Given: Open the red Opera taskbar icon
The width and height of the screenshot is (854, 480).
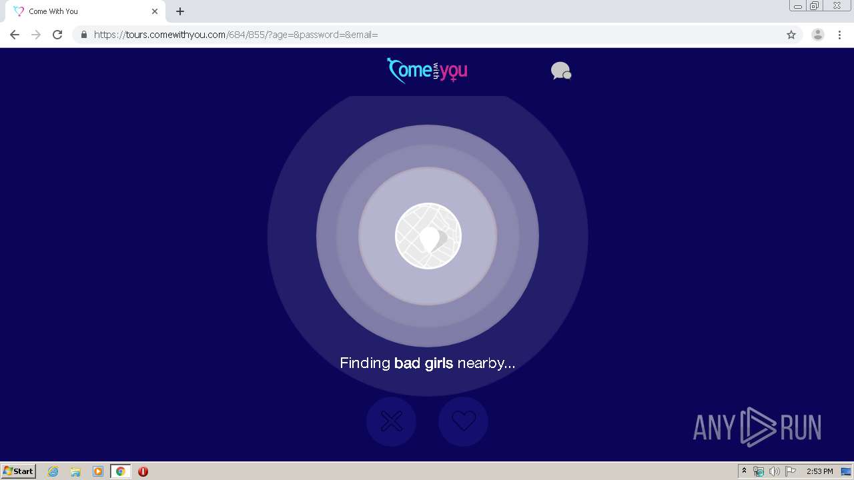Looking at the screenshot, I should click(143, 471).
